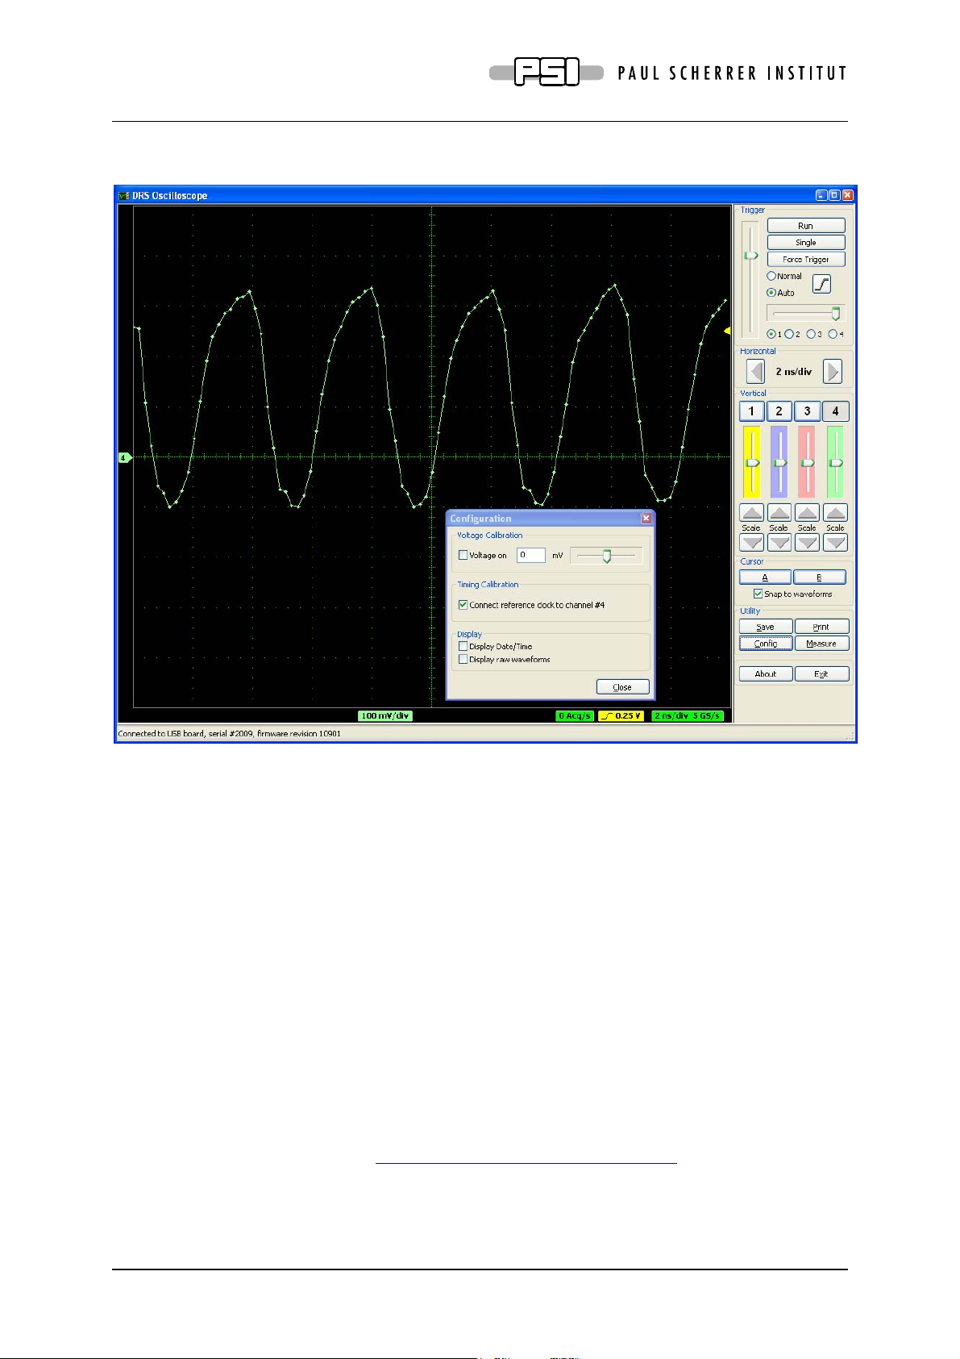Scale up channel 3 (red column)

[807, 513]
